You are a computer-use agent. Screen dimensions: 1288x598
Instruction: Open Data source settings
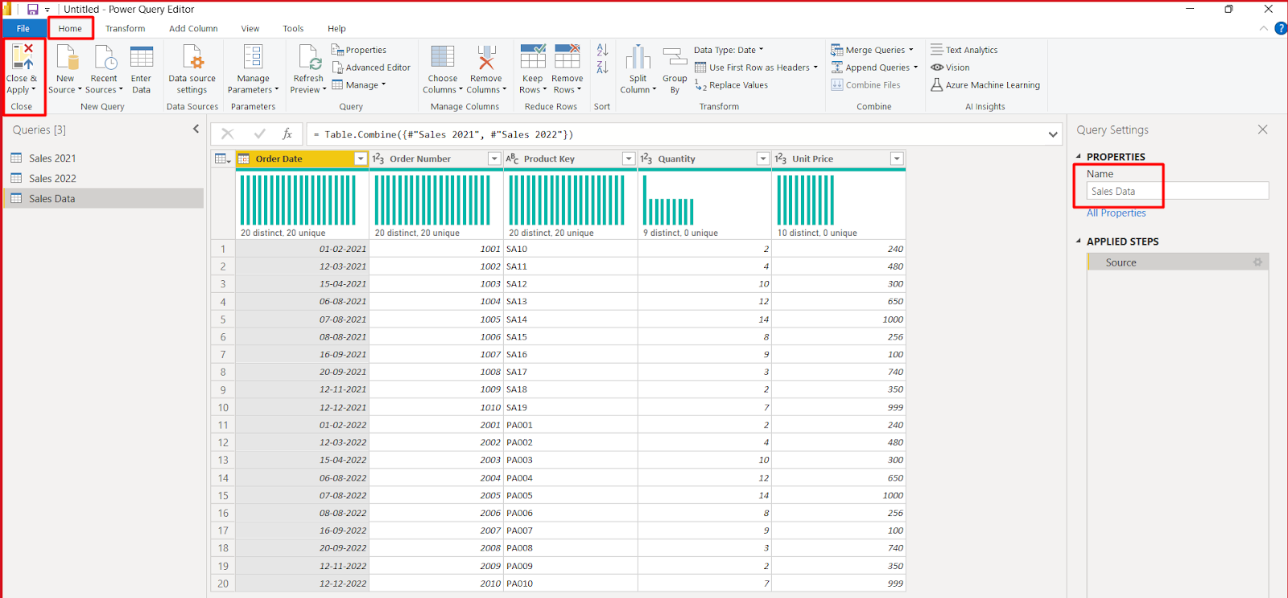(192, 59)
